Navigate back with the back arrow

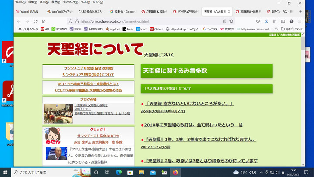[19, 21]
